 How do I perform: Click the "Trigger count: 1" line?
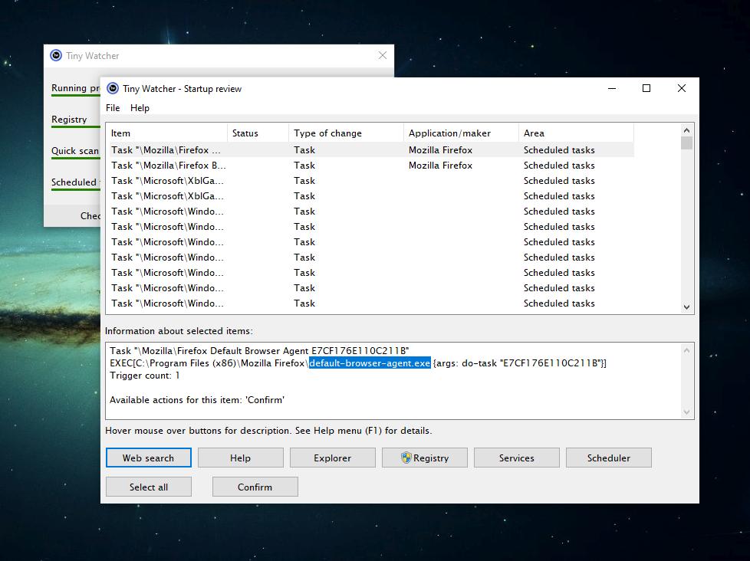(x=144, y=376)
